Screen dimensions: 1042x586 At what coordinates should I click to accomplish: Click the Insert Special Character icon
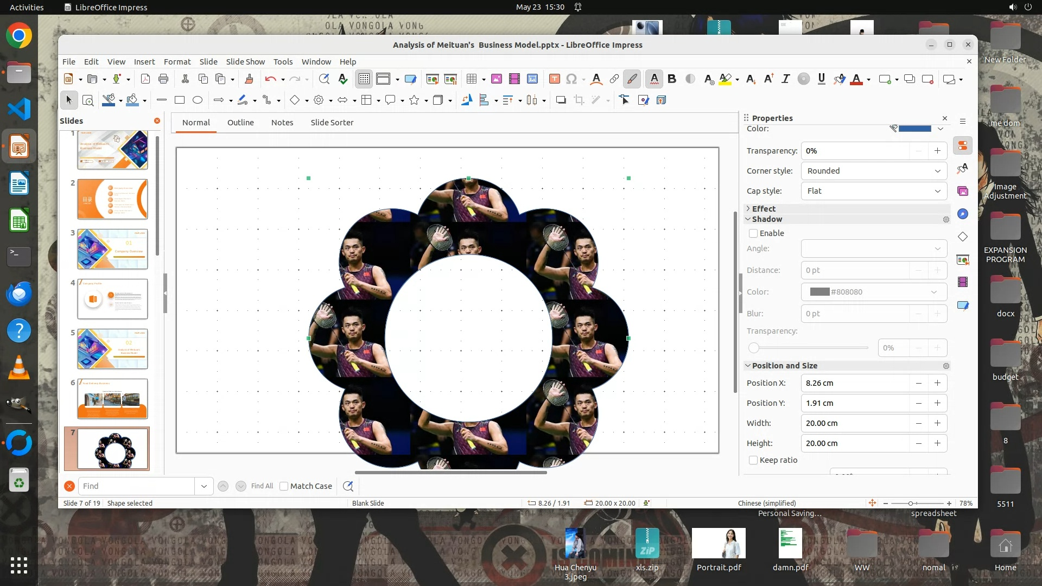pos(571,79)
